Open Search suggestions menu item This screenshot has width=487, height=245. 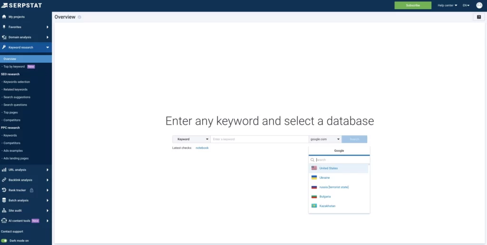[17, 97]
